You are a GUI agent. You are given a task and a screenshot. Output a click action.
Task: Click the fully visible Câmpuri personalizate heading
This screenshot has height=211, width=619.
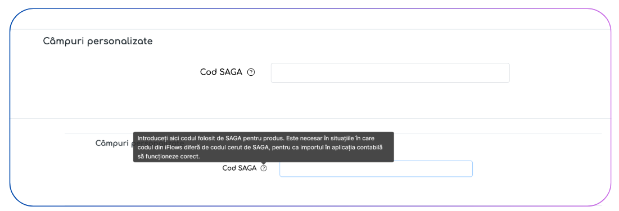(x=97, y=41)
